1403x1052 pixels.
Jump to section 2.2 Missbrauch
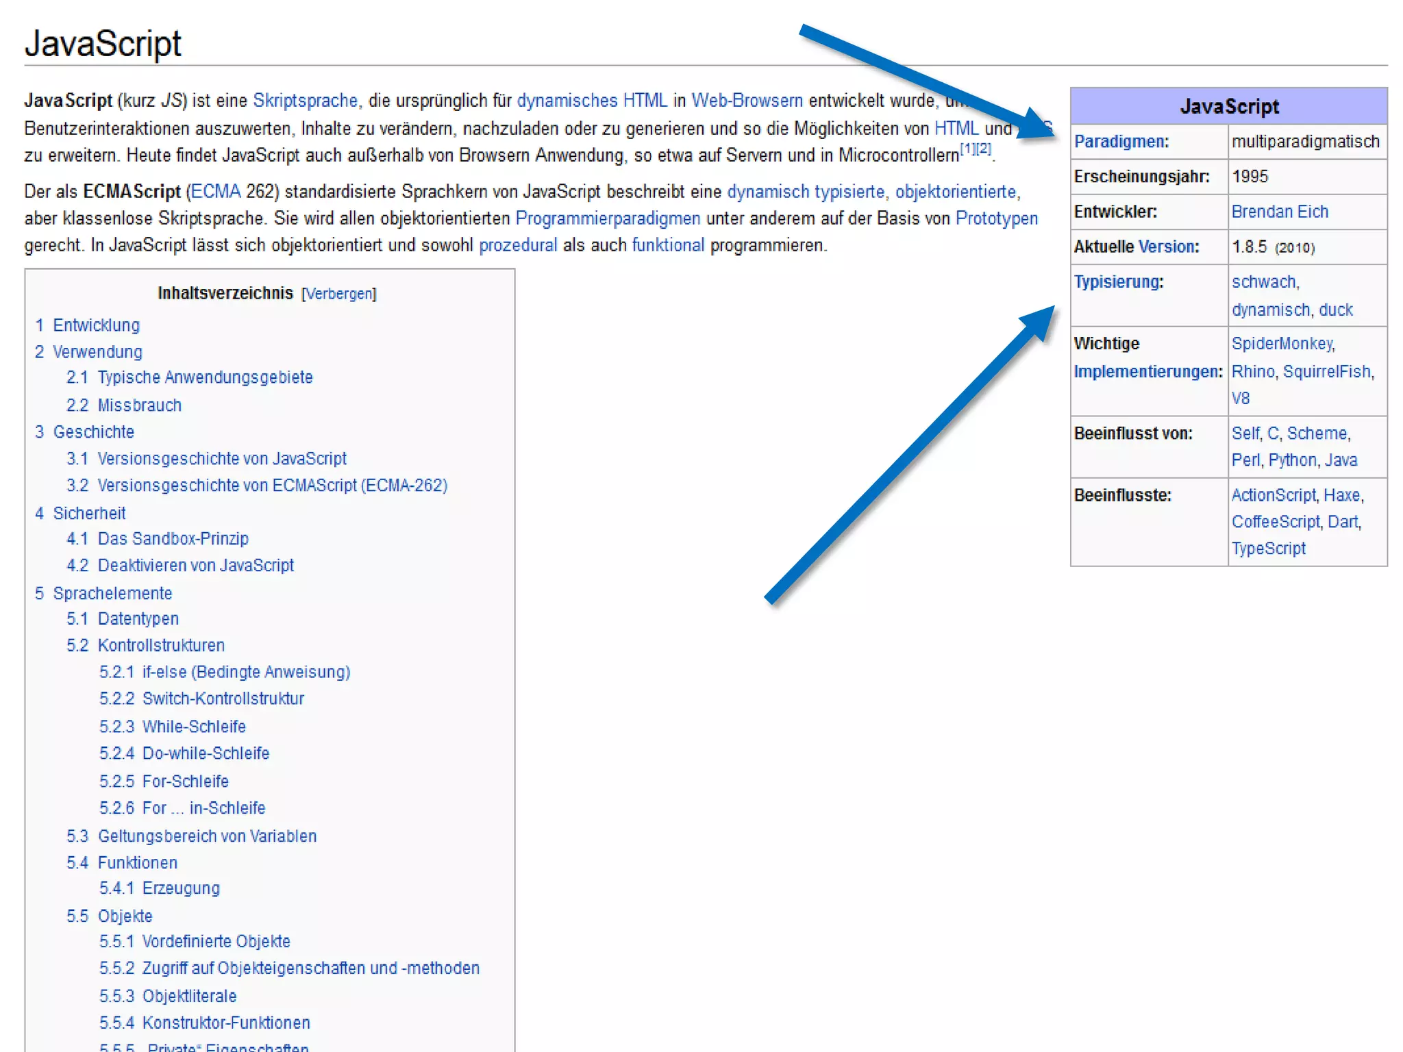click(139, 405)
